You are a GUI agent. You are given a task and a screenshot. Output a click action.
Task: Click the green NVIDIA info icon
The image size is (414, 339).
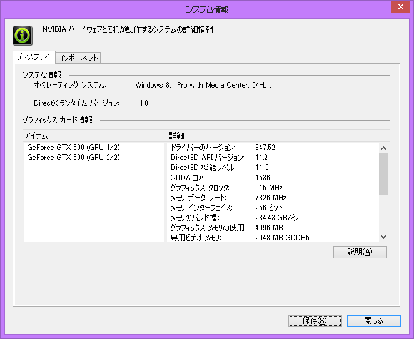[x=23, y=36]
